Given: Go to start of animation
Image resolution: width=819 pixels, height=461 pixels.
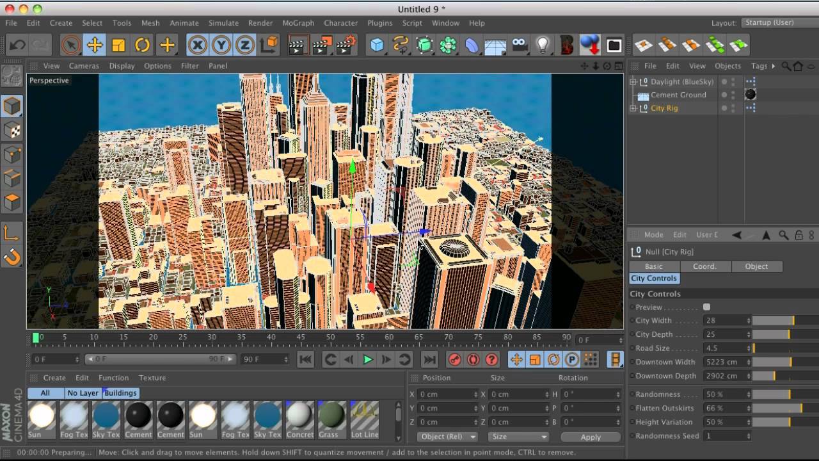Looking at the screenshot, I should pos(305,360).
